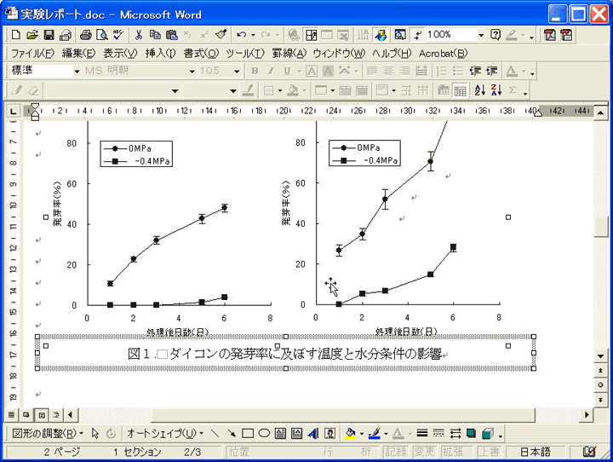Open the Acrobat menu
The image size is (613, 462).
tap(442, 53)
